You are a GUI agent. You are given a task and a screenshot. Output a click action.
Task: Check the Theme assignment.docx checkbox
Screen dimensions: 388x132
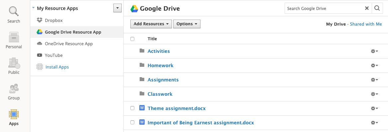(x=132, y=108)
